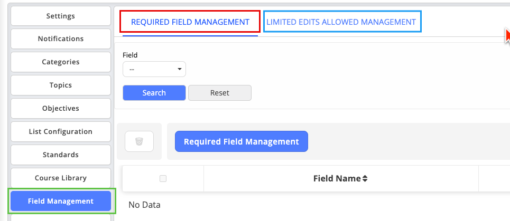Screen dimensions: 510x221
Task: Click the Field label above the dropdown
Action: point(130,55)
